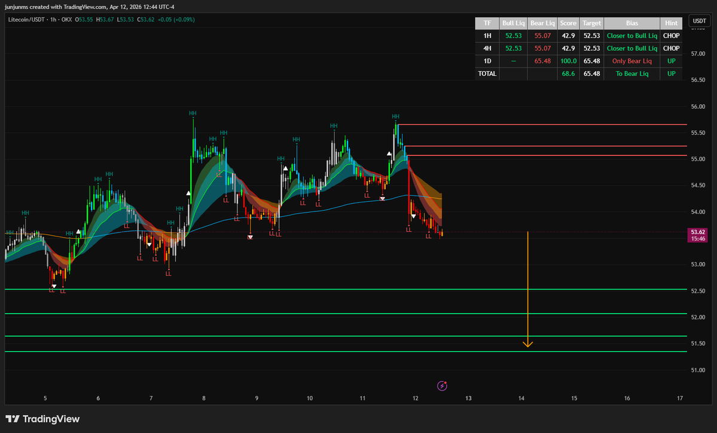This screenshot has height=433, width=717.
Task: Click the 56.00 level on price scale
Action: (x=697, y=107)
